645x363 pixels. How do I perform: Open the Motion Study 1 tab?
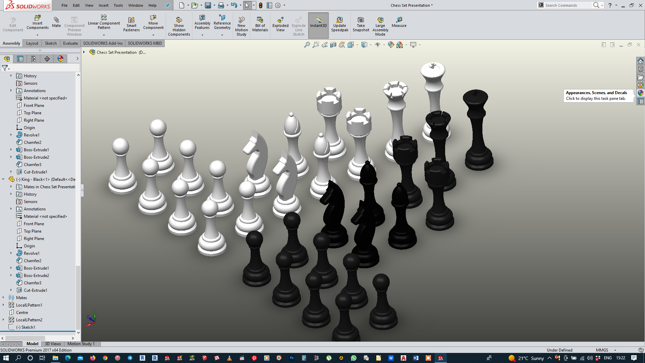(81, 344)
